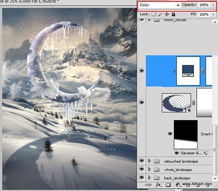
Task: Click the whole_landscape folder icon
Action: tap(156, 169)
